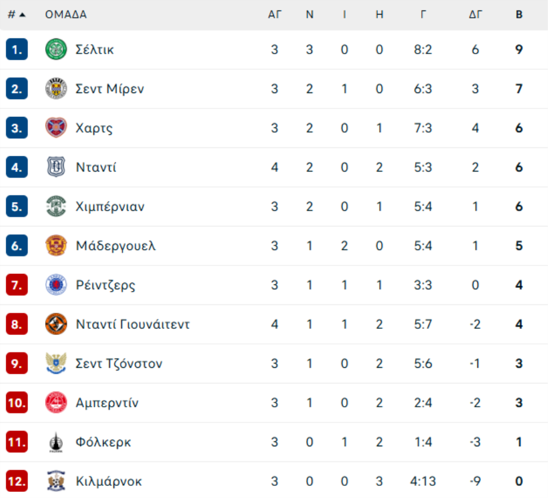Click the Celtic club crest icon
Screen dimensions: 548x498
point(56,49)
